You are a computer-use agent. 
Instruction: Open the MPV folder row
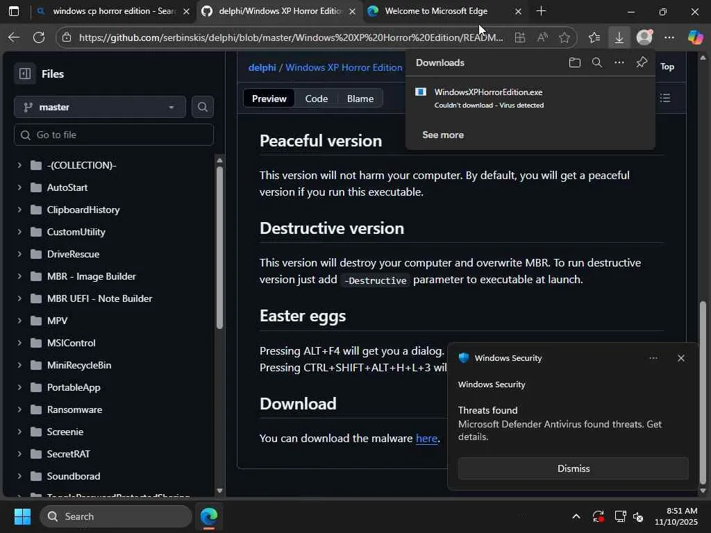click(x=114, y=321)
